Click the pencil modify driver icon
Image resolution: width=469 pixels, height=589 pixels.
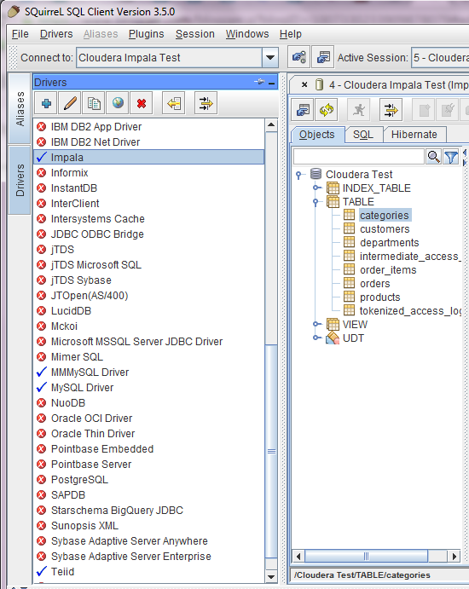(x=70, y=103)
